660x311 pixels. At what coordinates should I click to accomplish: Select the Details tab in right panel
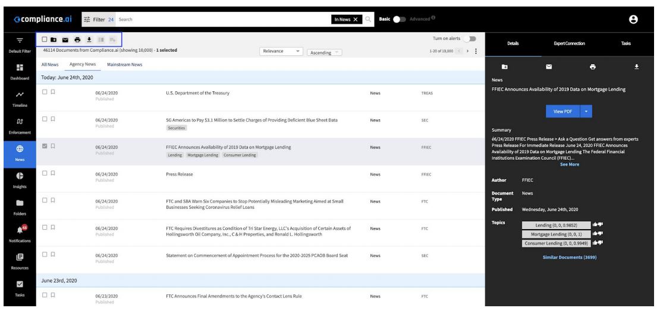(513, 43)
